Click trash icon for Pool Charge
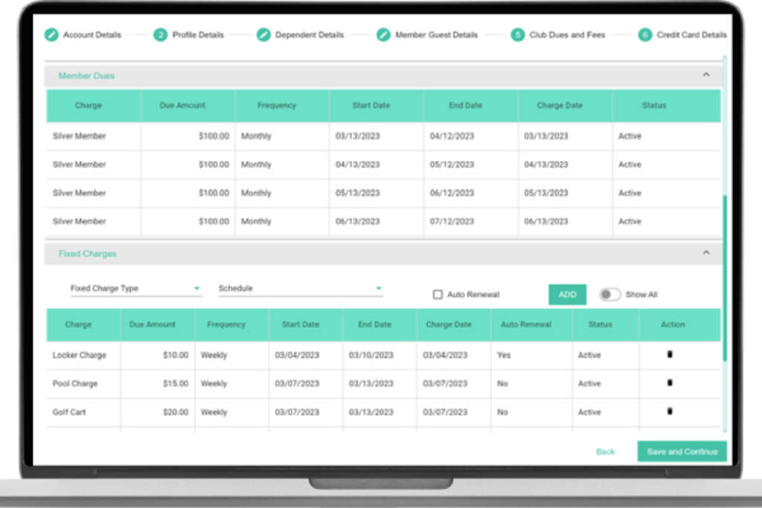Screen dimensions: 762x508 [670, 383]
